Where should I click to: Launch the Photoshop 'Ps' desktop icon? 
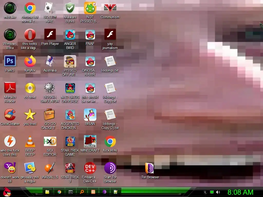tap(10, 61)
